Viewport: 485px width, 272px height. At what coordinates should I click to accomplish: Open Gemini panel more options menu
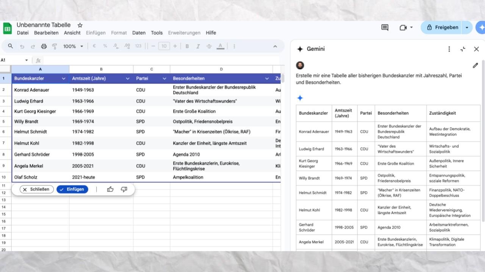tap(449, 49)
